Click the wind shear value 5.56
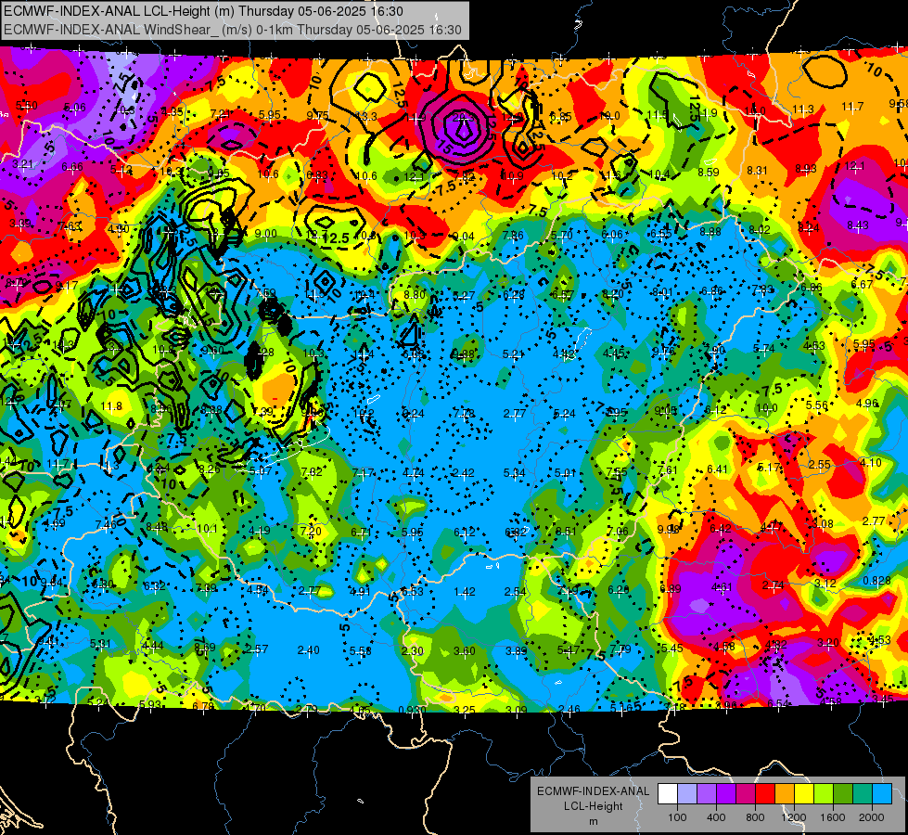 click(x=816, y=405)
